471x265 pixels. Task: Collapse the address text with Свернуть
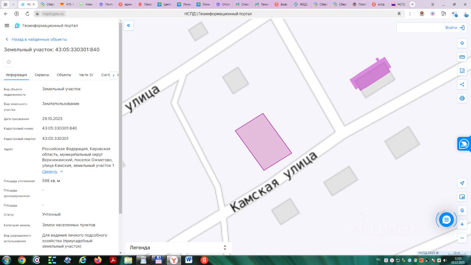tap(50, 172)
